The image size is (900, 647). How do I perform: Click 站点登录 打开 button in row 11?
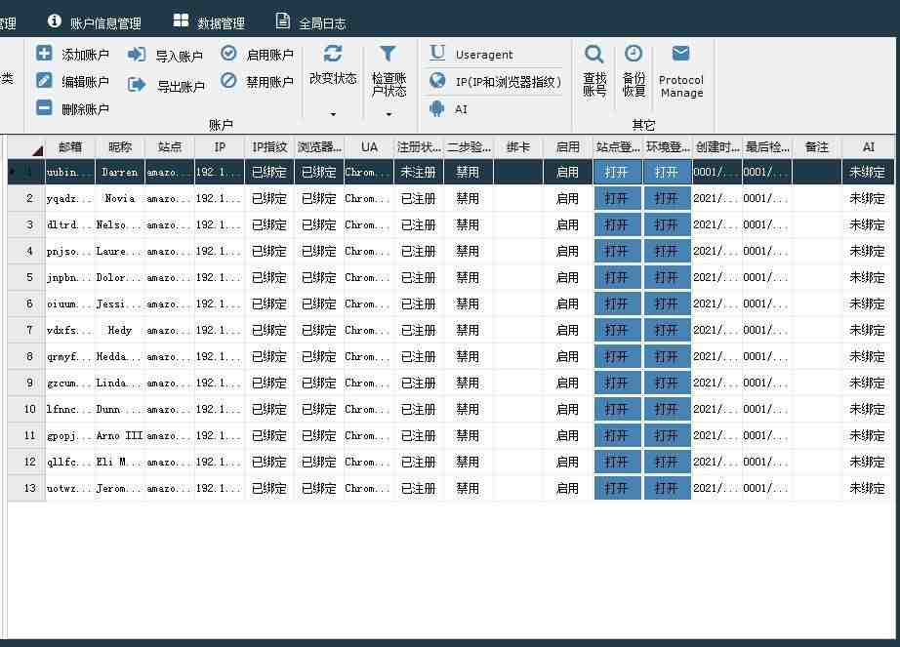tap(618, 436)
